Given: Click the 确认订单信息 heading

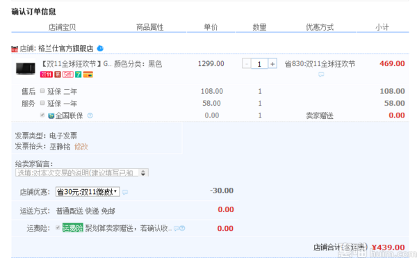Looking at the screenshot, I should (x=33, y=12).
